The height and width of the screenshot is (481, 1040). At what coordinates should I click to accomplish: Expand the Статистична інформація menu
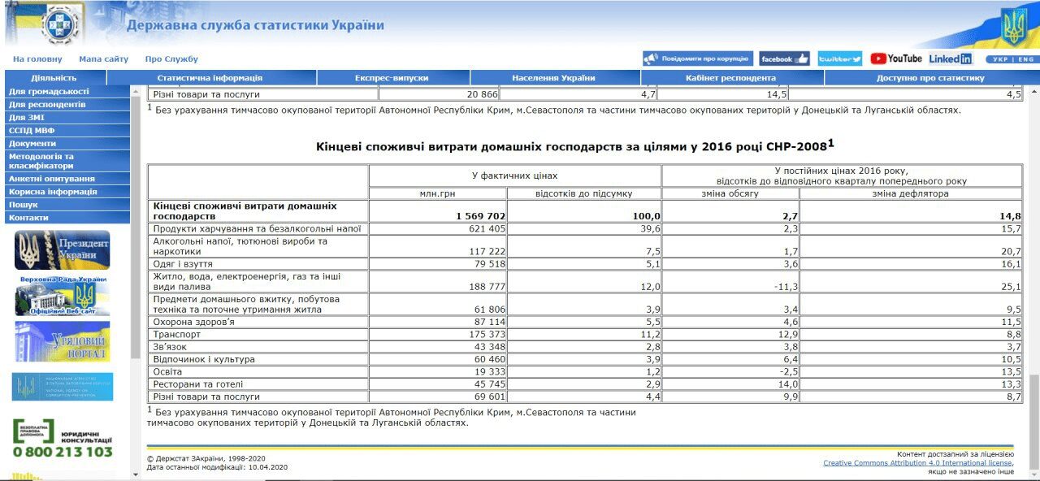pyautogui.click(x=210, y=78)
